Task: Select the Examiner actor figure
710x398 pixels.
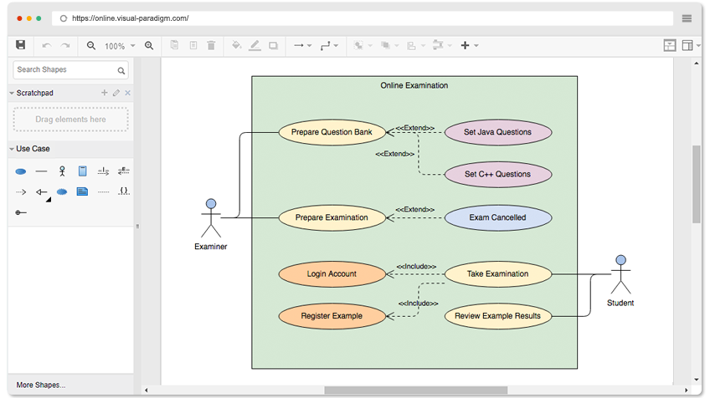Action: click(211, 219)
